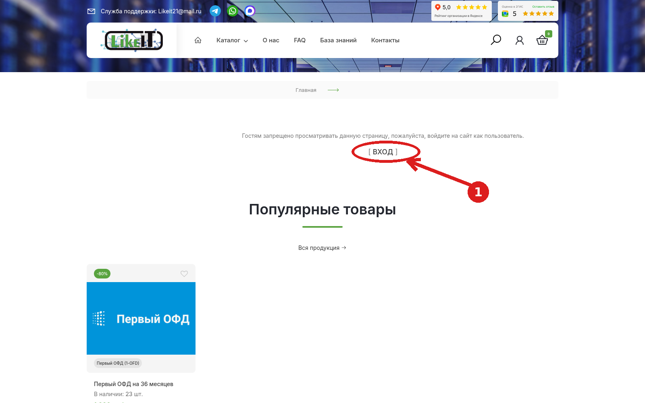This screenshot has height=403, width=645.
Task: Open the Max messenger icon
Action: [x=250, y=11]
